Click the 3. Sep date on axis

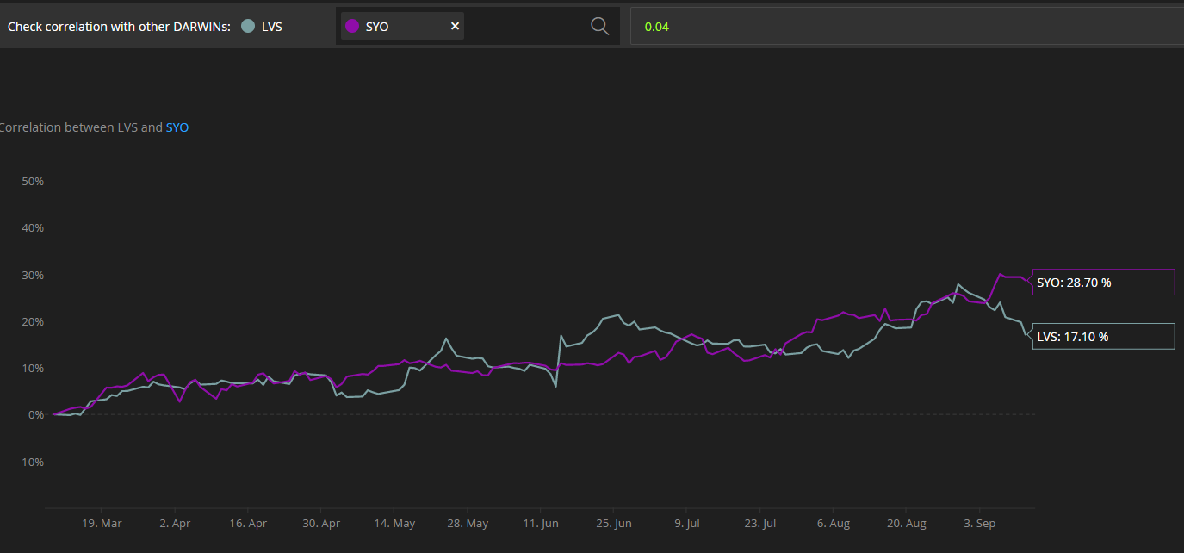[x=980, y=523]
